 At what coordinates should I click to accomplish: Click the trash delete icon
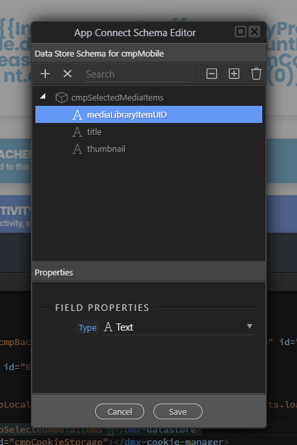click(x=256, y=74)
